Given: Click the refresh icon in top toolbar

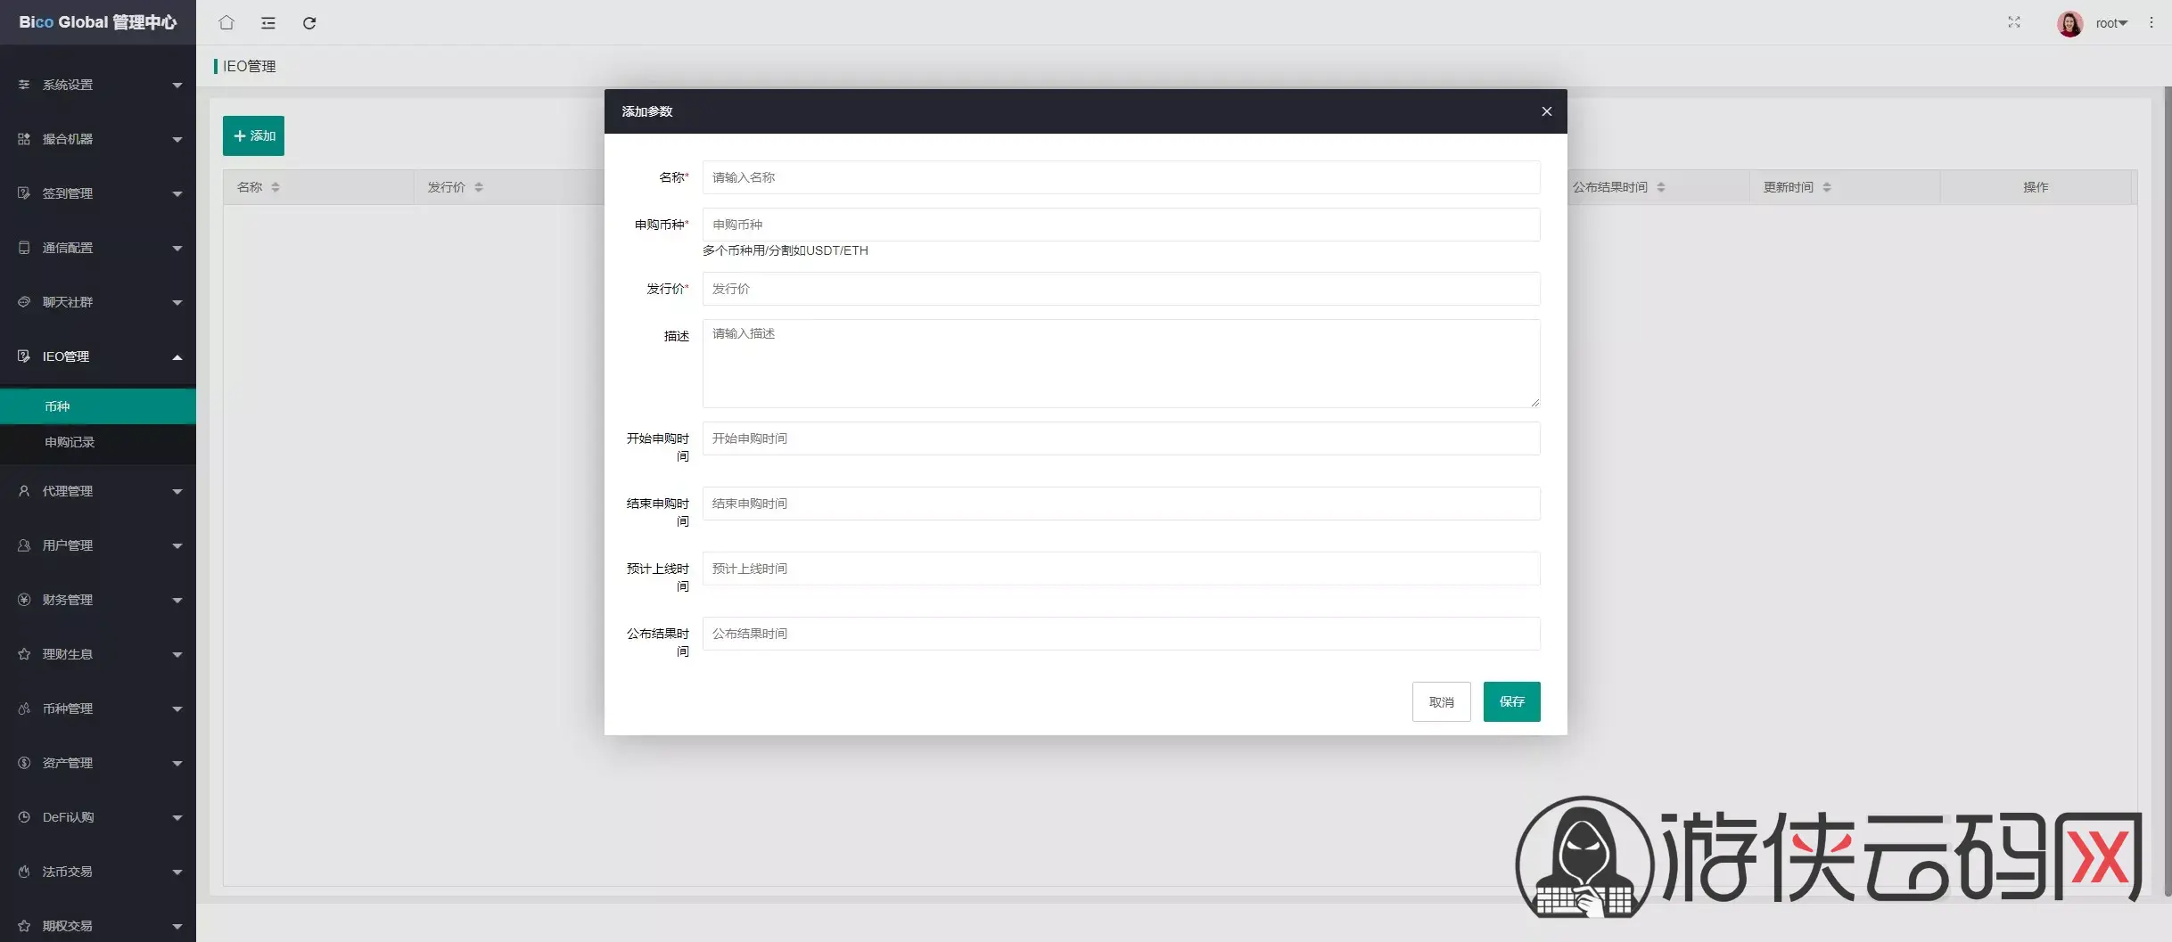Looking at the screenshot, I should point(309,23).
